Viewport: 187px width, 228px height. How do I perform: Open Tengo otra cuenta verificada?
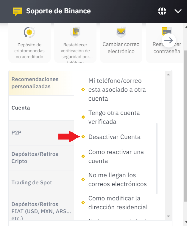[114, 117]
